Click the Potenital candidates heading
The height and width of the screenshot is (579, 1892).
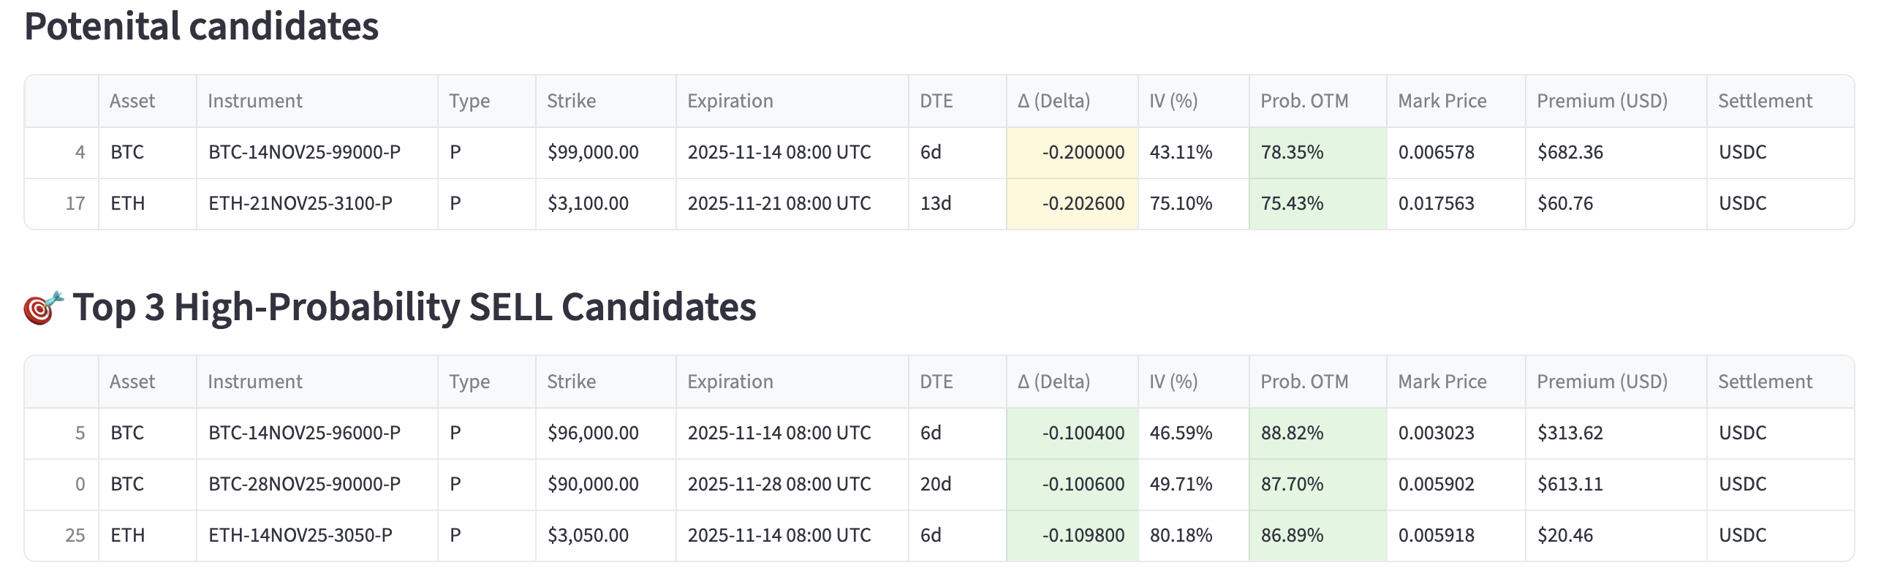coord(201,26)
